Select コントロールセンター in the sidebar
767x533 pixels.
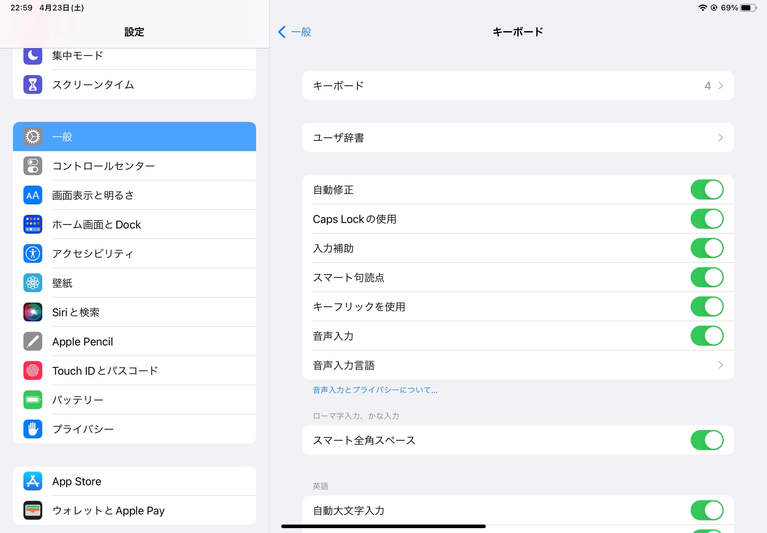(135, 166)
